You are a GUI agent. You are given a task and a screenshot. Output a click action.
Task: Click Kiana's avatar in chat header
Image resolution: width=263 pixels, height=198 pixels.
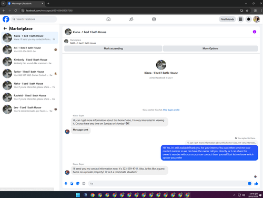68,32
